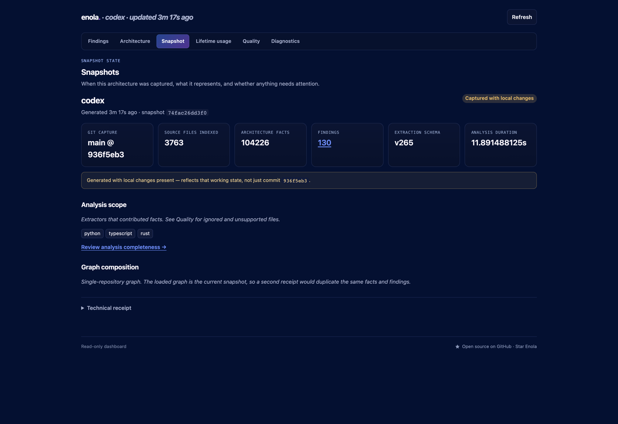Screen dimensions: 618x424
Task: Click the Refresh button
Action: click(521, 17)
